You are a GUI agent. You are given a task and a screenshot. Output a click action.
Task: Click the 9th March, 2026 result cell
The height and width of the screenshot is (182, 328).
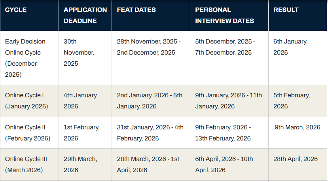tap(298, 127)
